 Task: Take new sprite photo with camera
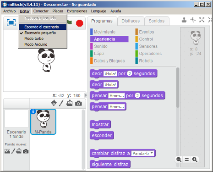(x=78, y=103)
